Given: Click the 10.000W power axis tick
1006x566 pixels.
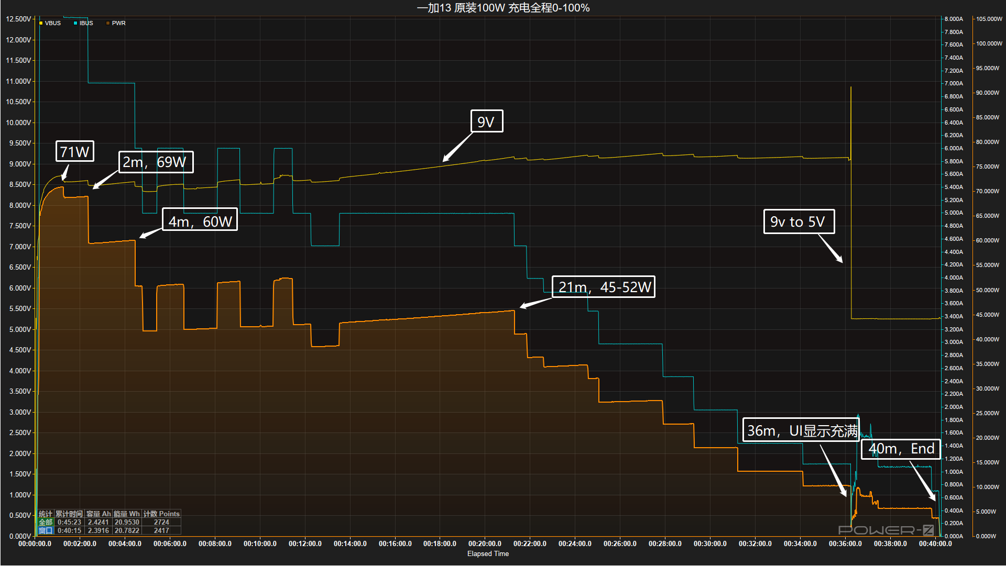Looking at the screenshot, I should 988,487.
